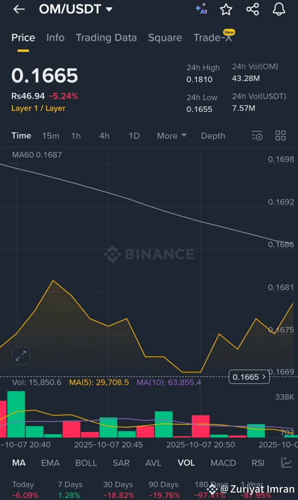Select the Time chart interval
This screenshot has width=298, height=500.
[21, 136]
